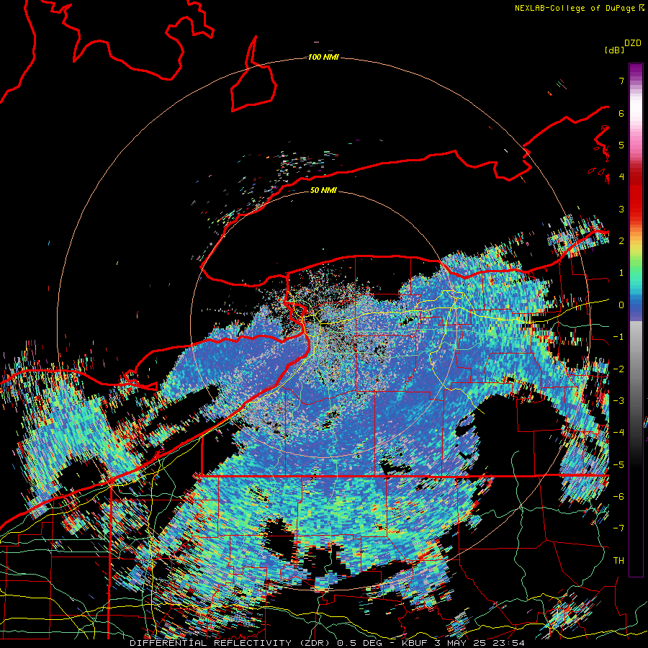Screen dimensions: 648x648
Task: Click the vertical ZDR color bar legend
Action: pyautogui.click(x=636, y=320)
